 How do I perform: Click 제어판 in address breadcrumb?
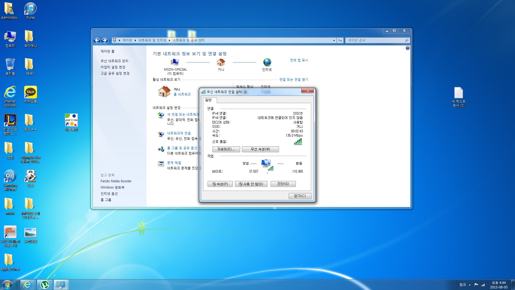pyautogui.click(x=127, y=40)
